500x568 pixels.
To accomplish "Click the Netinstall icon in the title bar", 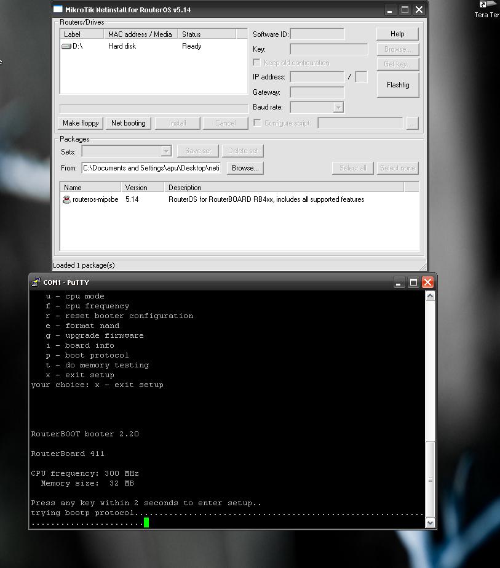I will click(58, 9).
